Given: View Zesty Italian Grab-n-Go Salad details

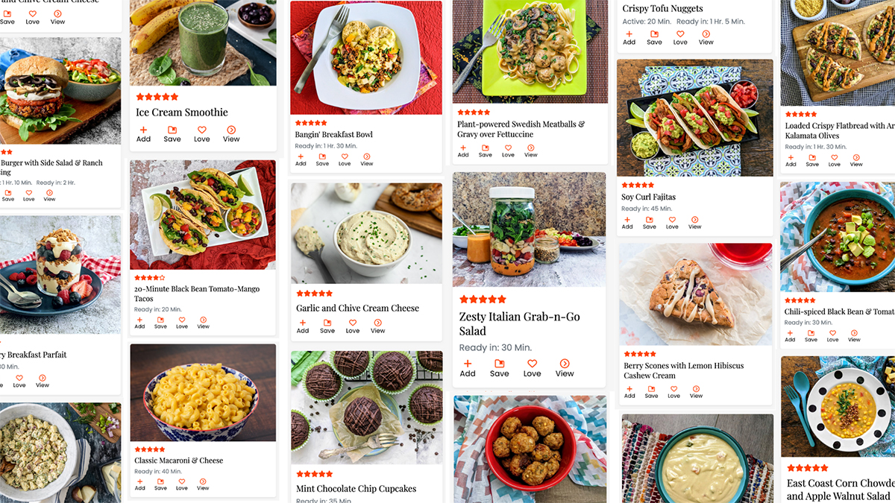Looking at the screenshot, I should click(x=565, y=368).
